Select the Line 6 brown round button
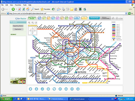This screenshot has height=101, width=135. tap(62, 18)
